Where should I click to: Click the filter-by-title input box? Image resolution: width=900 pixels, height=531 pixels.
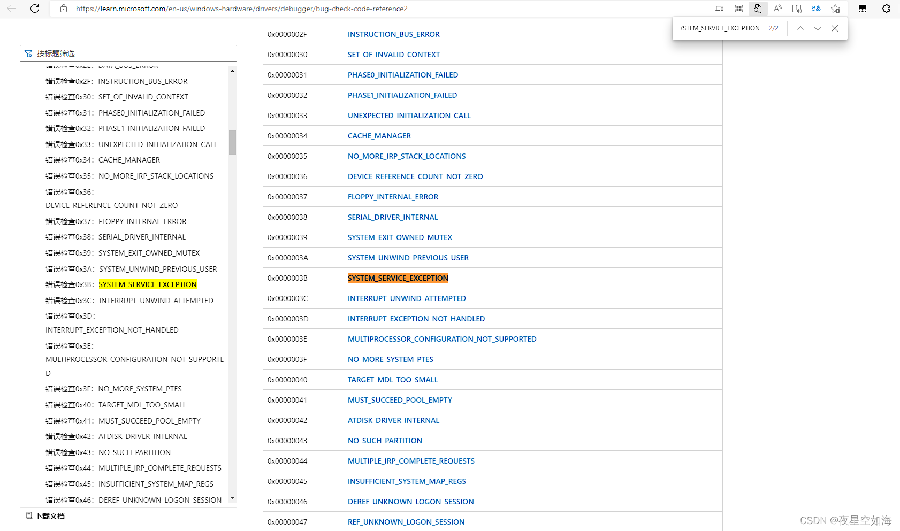(128, 53)
